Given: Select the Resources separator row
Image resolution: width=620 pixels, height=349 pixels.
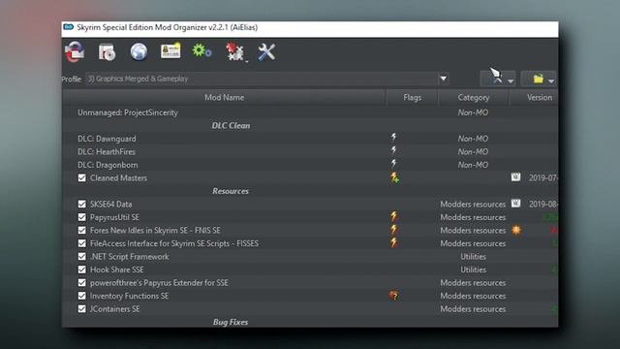Looking at the screenshot, I should [x=310, y=191].
